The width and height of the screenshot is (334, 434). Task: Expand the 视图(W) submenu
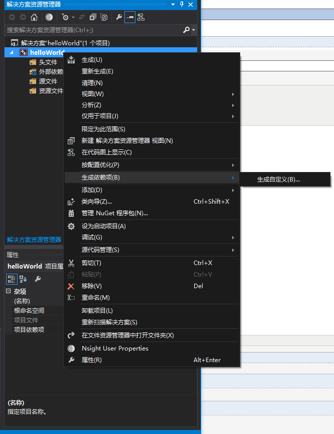[x=151, y=94]
